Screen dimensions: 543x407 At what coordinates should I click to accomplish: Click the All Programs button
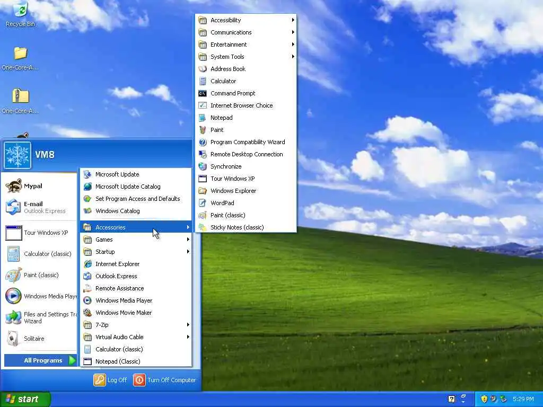click(x=40, y=360)
